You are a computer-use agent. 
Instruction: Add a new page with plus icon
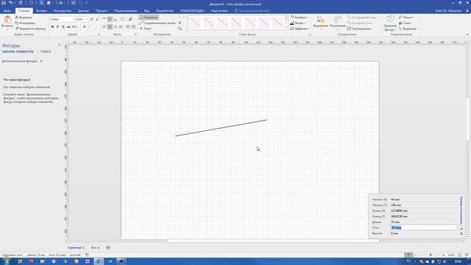click(108, 247)
